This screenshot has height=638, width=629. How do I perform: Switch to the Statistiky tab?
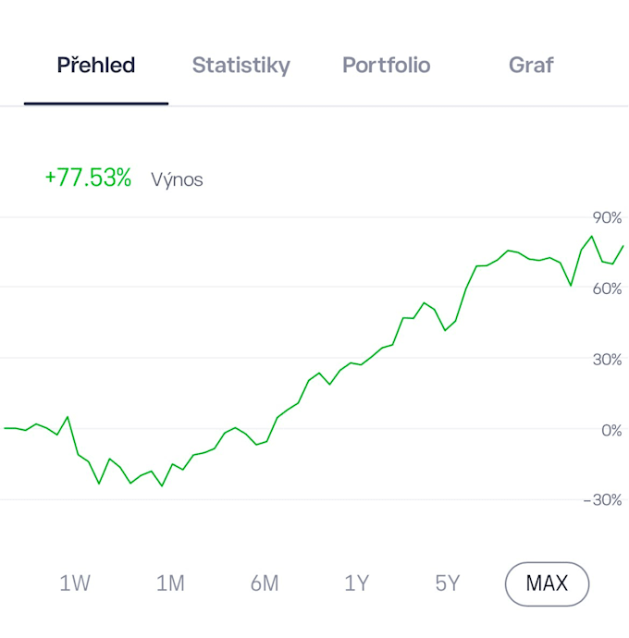tap(241, 65)
